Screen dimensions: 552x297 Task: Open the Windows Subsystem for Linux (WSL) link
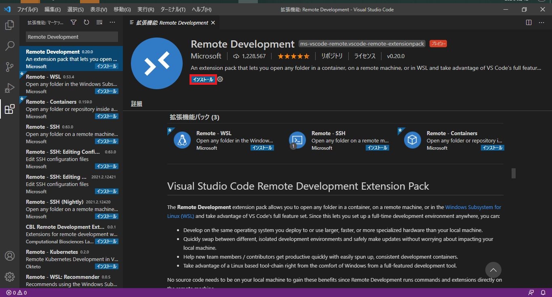(x=473, y=207)
